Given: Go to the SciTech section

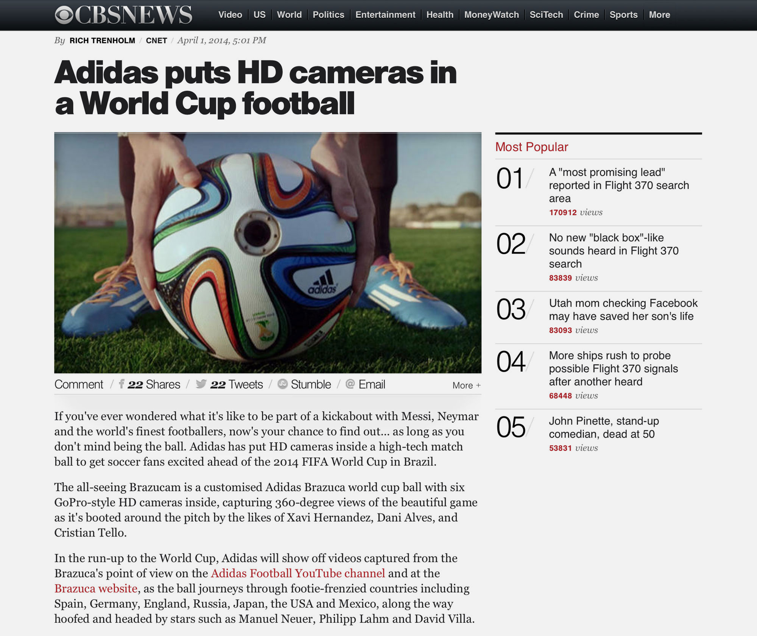Looking at the screenshot, I should point(546,15).
